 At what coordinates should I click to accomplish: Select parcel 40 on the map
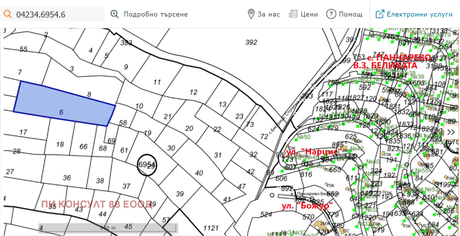(199, 173)
